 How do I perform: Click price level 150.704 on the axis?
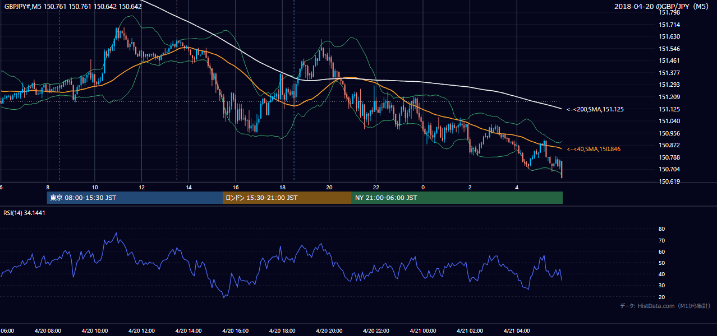tap(669, 169)
